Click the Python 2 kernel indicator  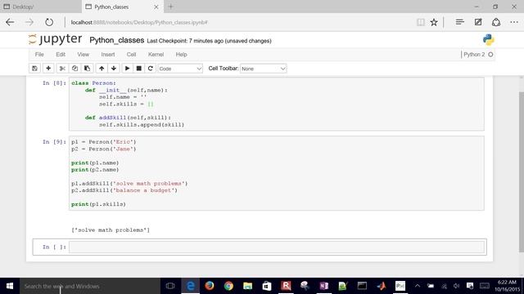(x=477, y=55)
